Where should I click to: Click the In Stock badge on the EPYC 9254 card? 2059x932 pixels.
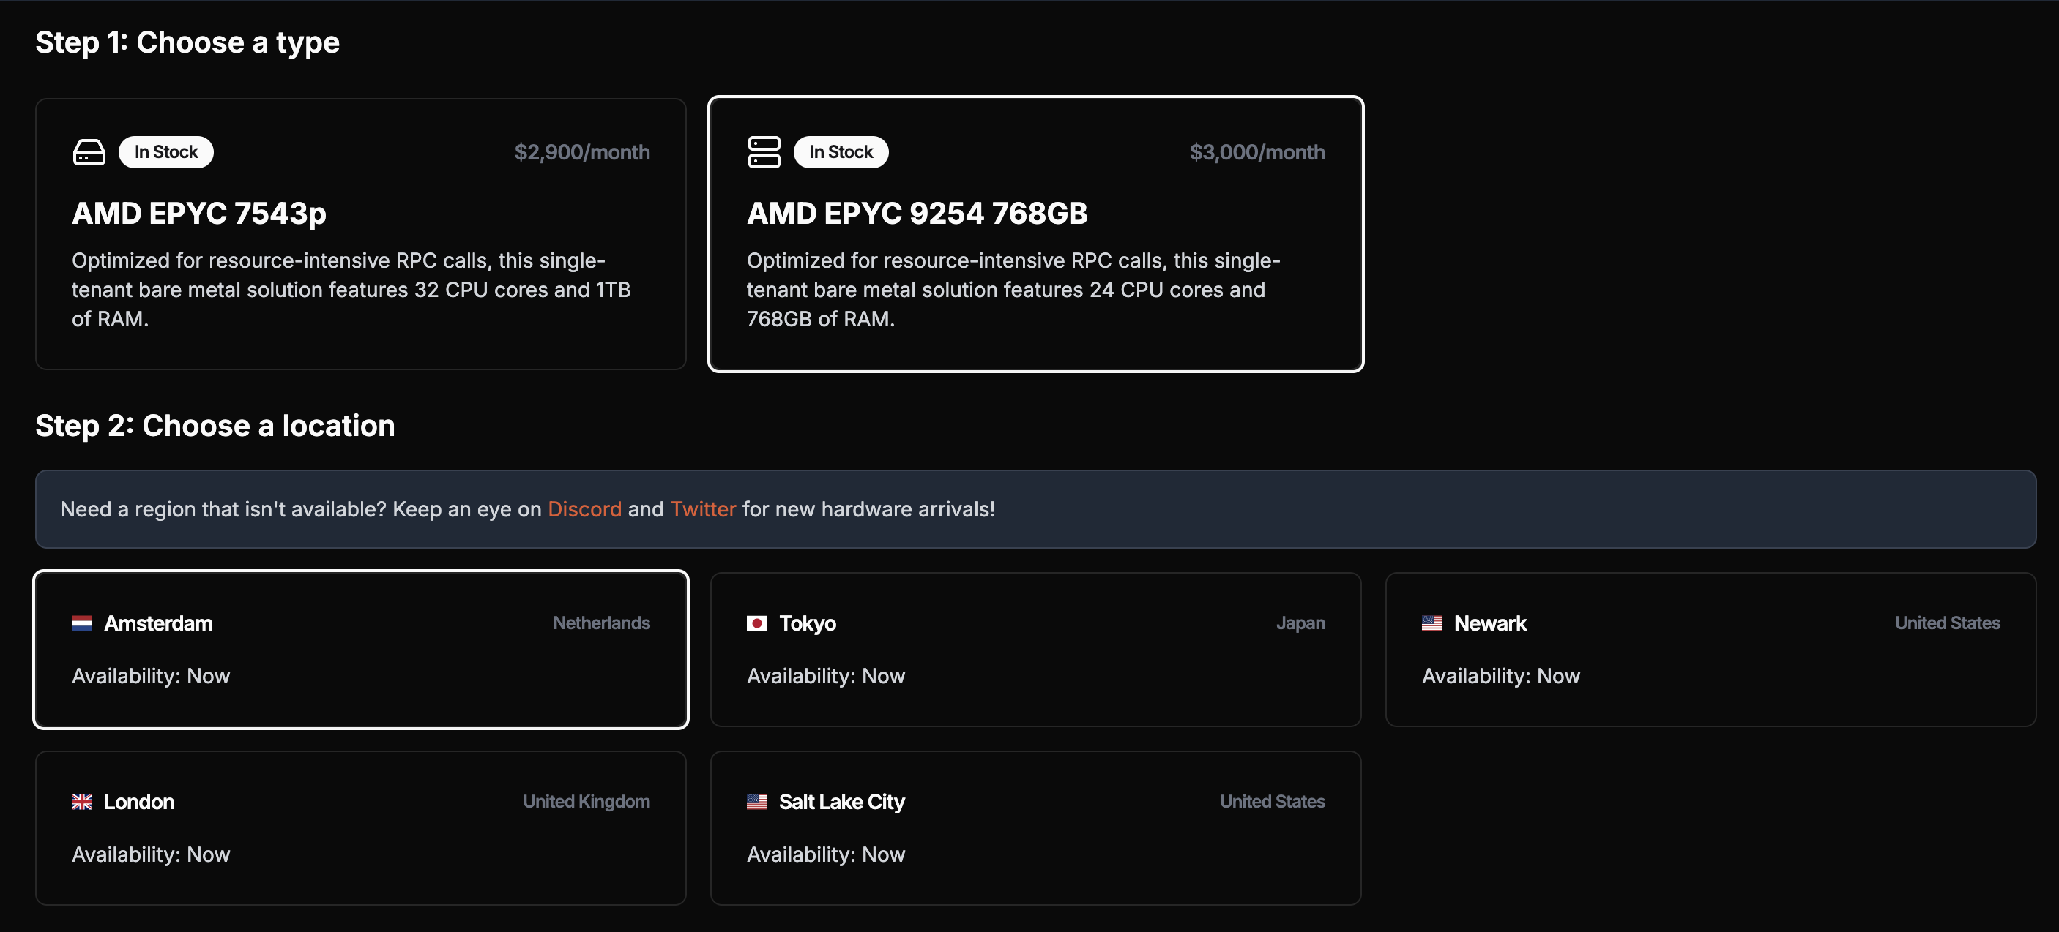pyautogui.click(x=841, y=151)
